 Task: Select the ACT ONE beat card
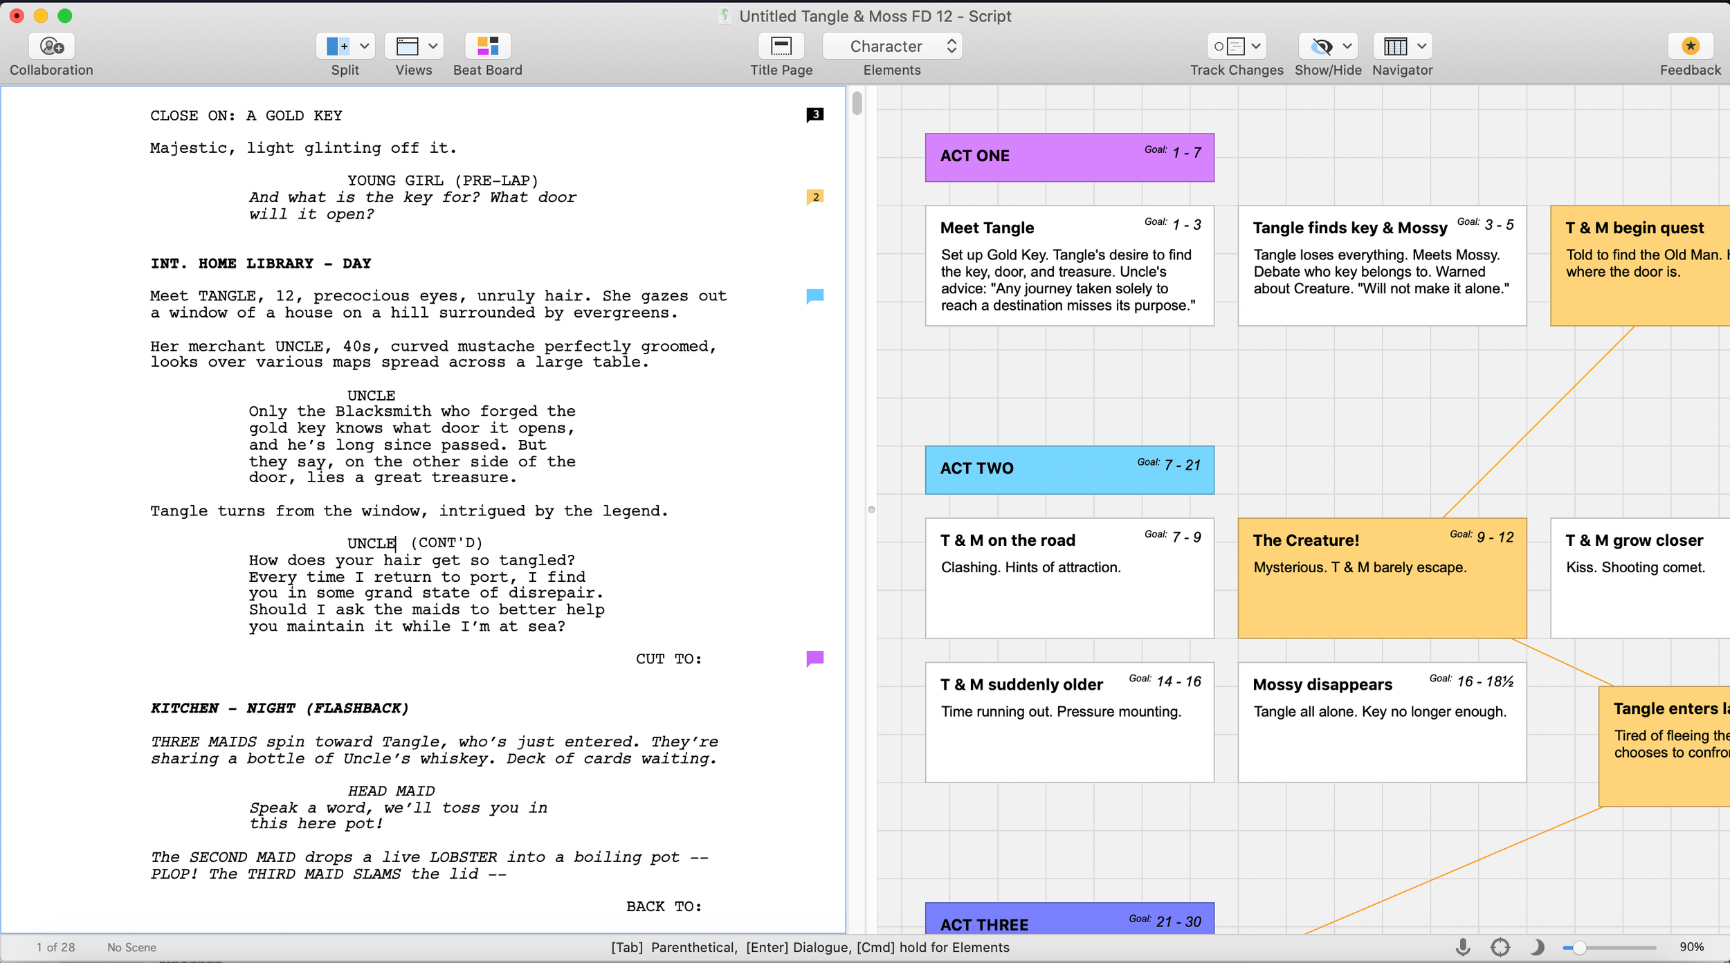coord(1070,158)
